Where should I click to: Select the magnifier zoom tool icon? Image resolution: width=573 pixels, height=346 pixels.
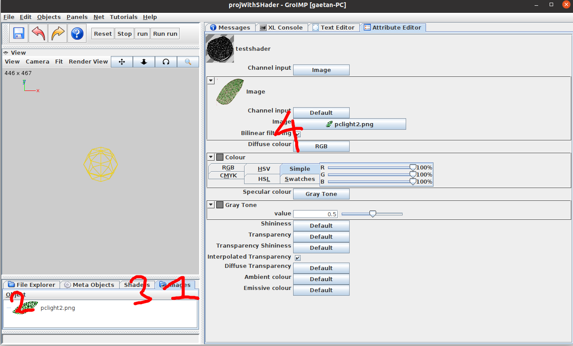tap(188, 62)
